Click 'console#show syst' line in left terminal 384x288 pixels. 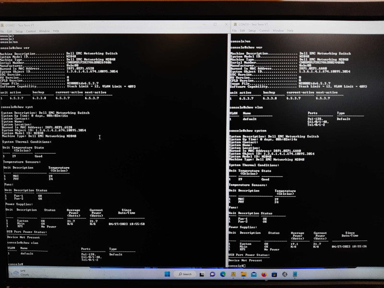tap(17, 107)
